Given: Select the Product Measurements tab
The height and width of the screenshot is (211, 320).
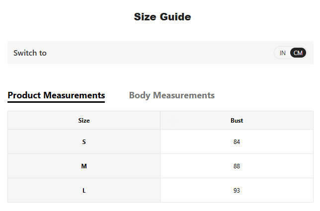Looking at the screenshot, I should click(56, 95).
